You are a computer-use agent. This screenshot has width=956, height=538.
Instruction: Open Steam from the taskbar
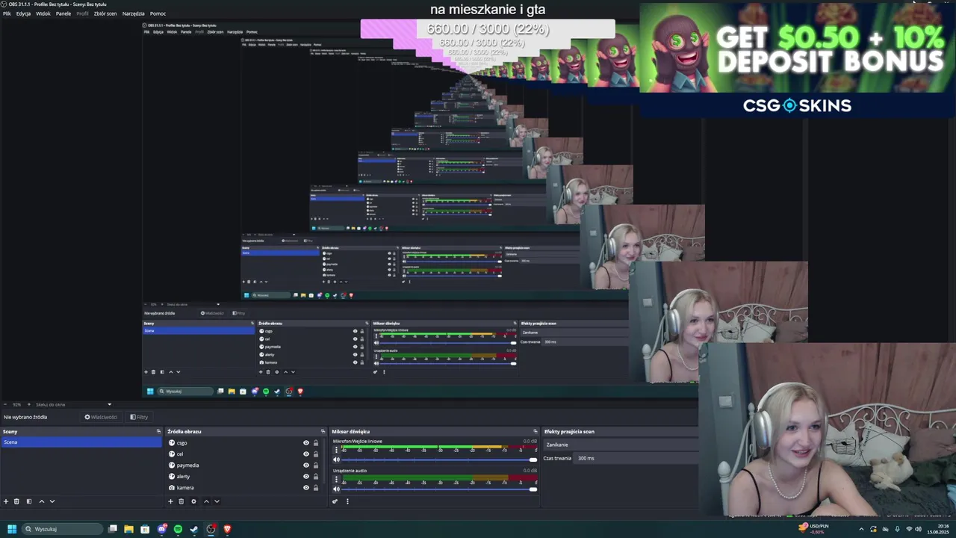tap(194, 529)
